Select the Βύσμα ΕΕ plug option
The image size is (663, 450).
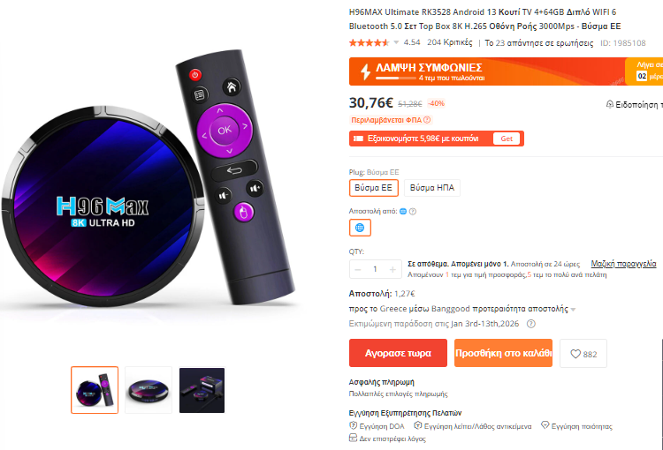374,188
